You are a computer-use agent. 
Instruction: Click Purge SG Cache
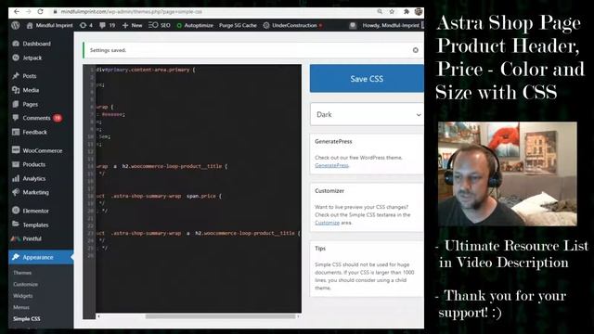pyautogui.click(x=238, y=25)
